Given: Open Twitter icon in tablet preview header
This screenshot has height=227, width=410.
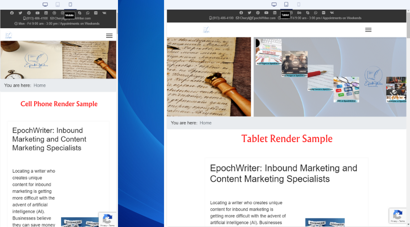Looking at the screenshot, I should point(250,13).
